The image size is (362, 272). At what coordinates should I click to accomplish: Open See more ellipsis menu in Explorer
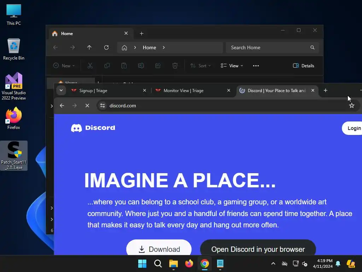tap(256, 66)
